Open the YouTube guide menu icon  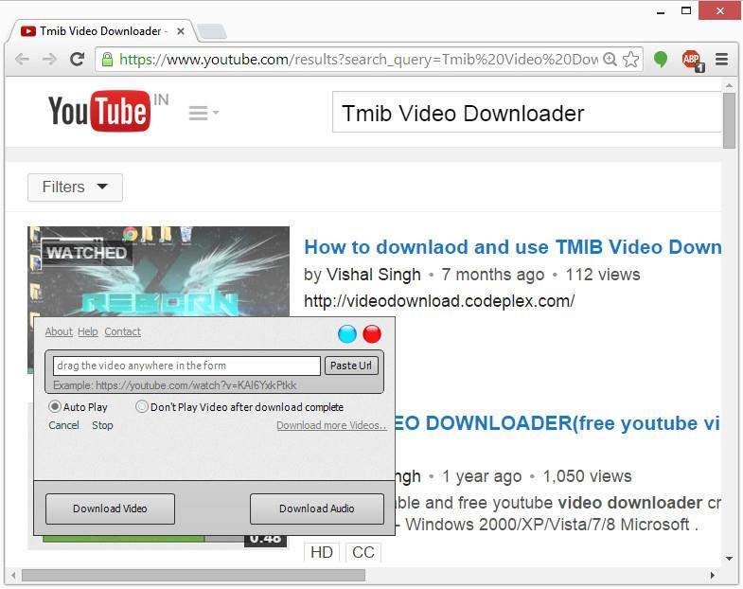203,113
